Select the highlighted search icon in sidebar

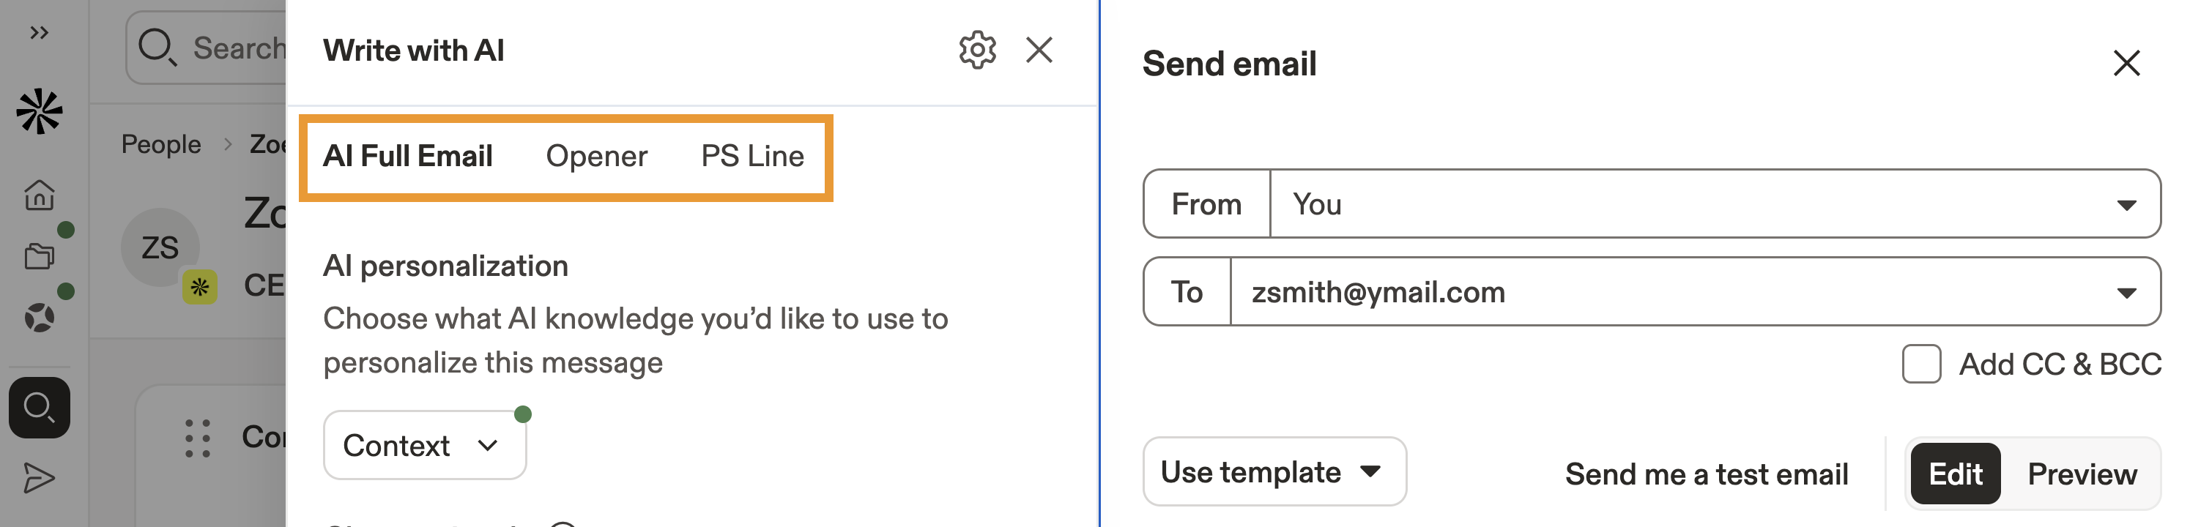(39, 407)
